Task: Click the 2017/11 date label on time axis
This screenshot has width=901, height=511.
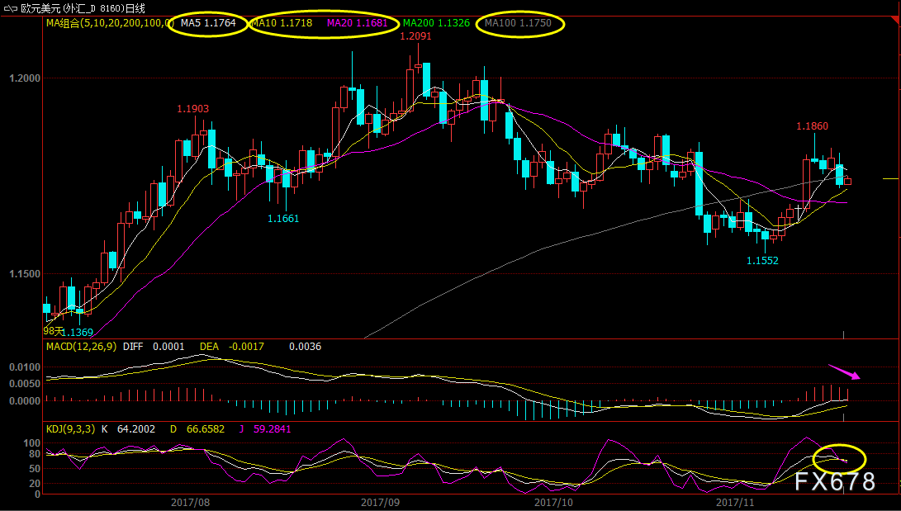Action: pyautogui.click(x=735, y=503)
